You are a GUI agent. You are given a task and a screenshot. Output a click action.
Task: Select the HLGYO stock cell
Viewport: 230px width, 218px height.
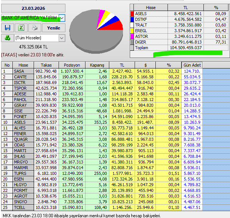click(x=23, y=185)
